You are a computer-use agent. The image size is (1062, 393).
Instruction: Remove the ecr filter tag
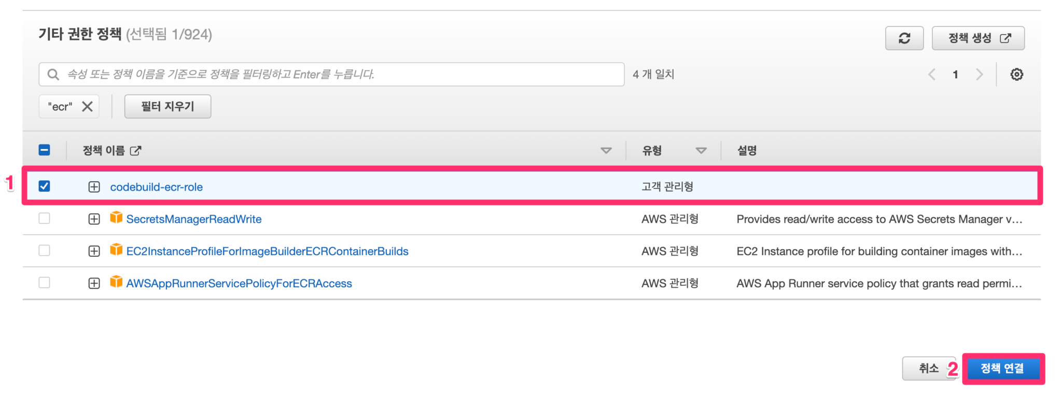point(87,106)
